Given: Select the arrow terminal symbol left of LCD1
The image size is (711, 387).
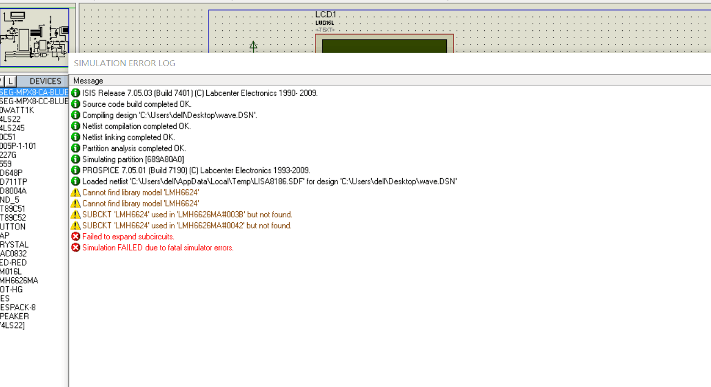Looking at the screenshot, I should click(253, 46).
